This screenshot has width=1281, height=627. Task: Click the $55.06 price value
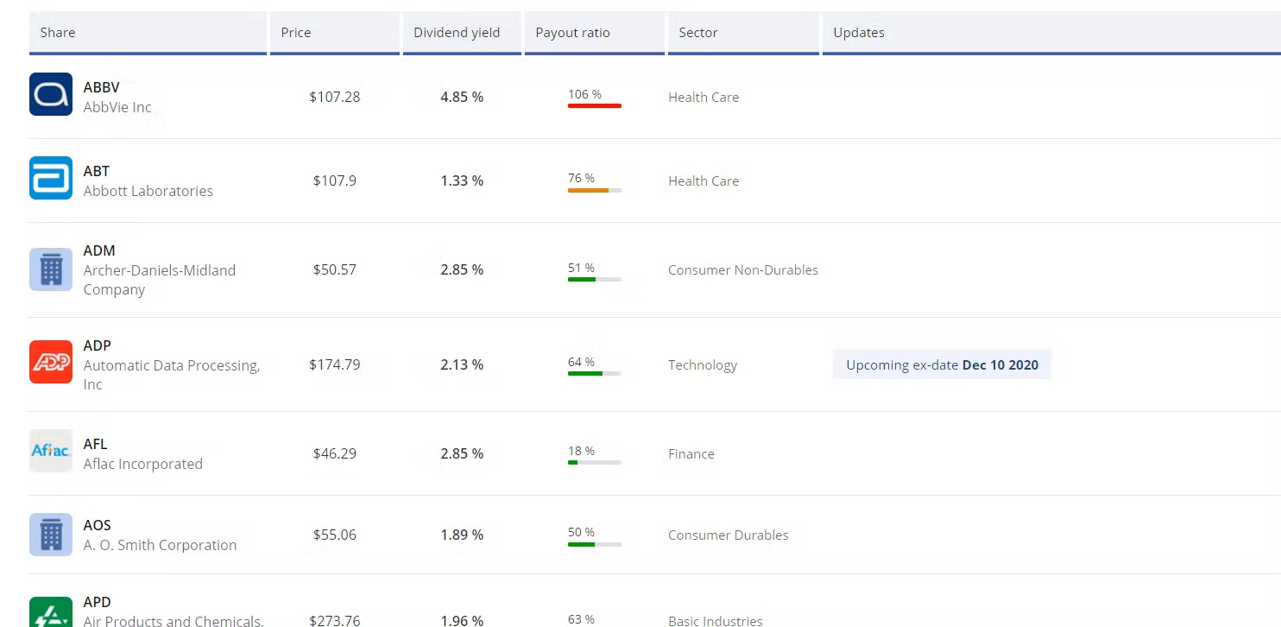(x=335, y=535)
